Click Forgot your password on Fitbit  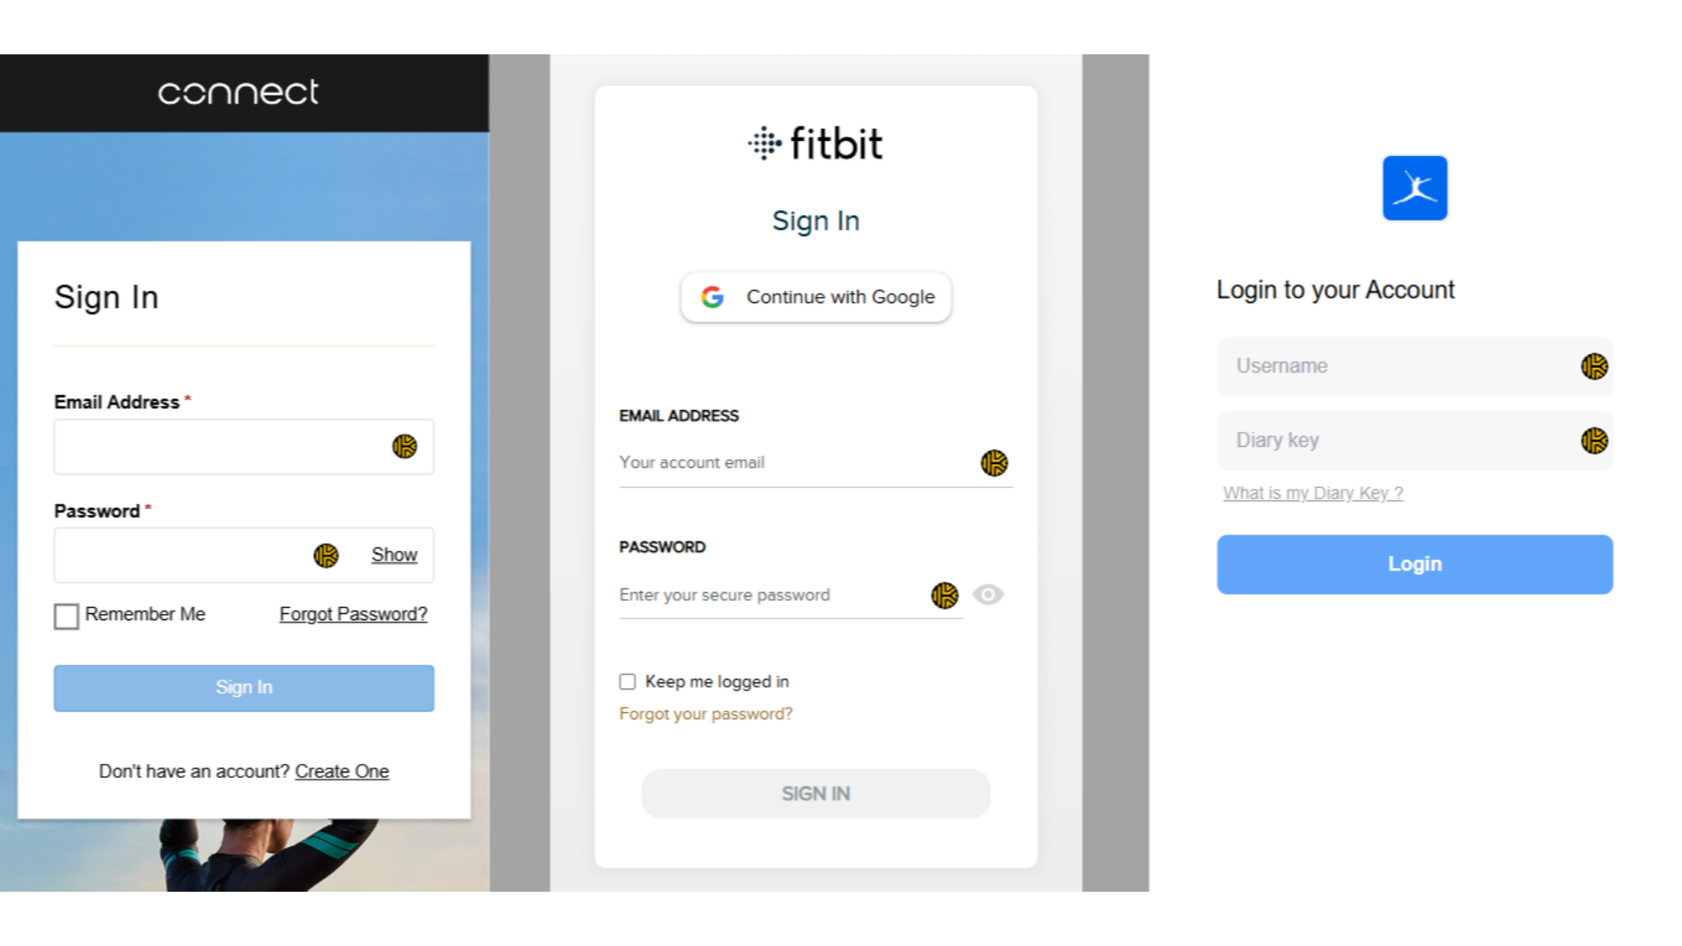[706, 713]
